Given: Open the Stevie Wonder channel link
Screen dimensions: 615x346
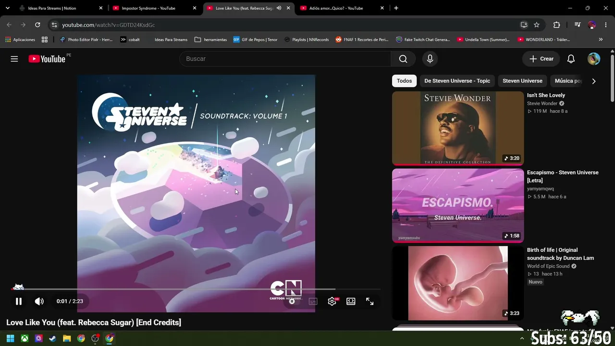Looking at the screenshot, I should click(542, 103).
